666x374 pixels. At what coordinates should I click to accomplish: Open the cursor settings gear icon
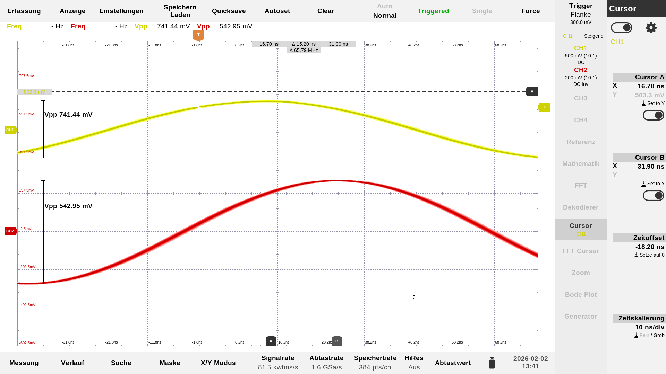[651, 28]
